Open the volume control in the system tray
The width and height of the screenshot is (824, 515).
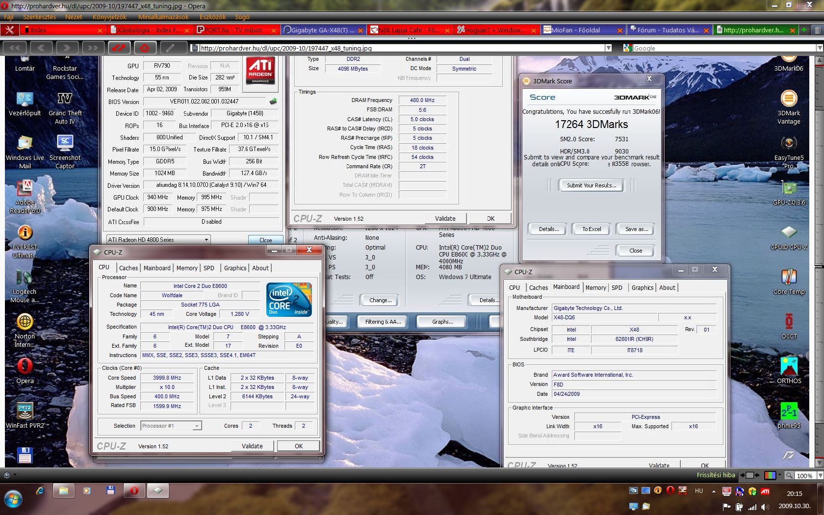pos(765,506)
